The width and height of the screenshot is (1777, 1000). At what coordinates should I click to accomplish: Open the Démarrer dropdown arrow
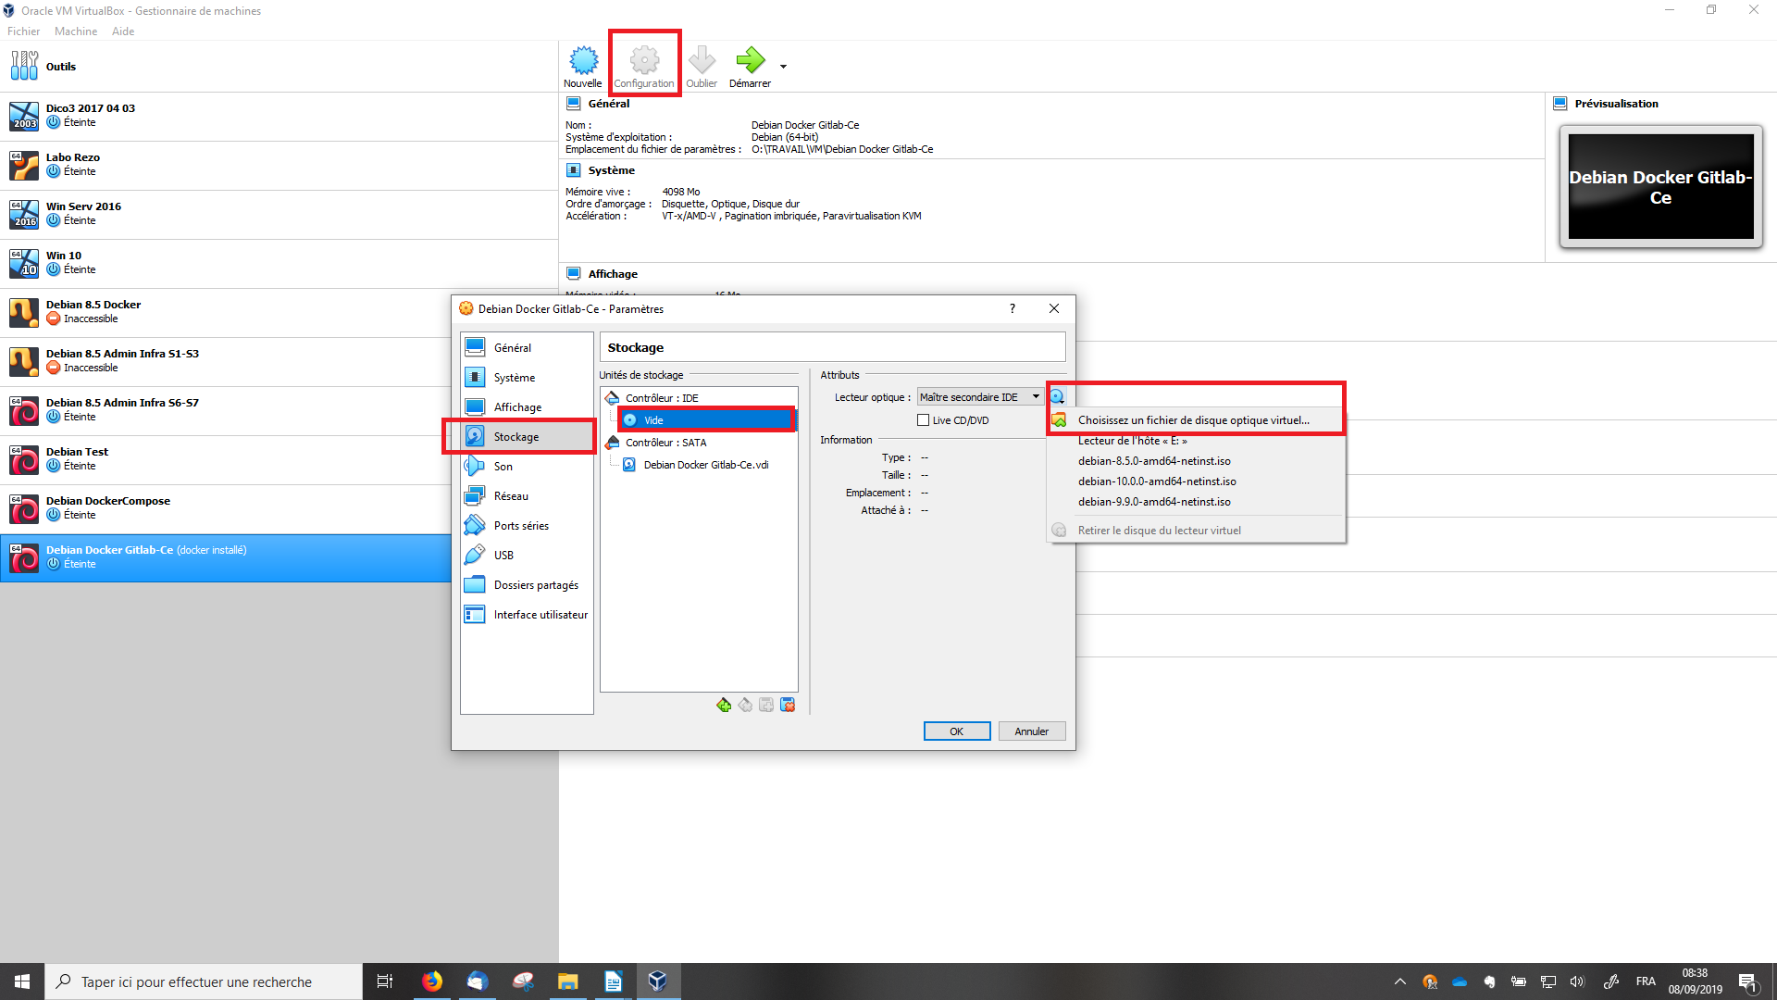tap(783, 67)
